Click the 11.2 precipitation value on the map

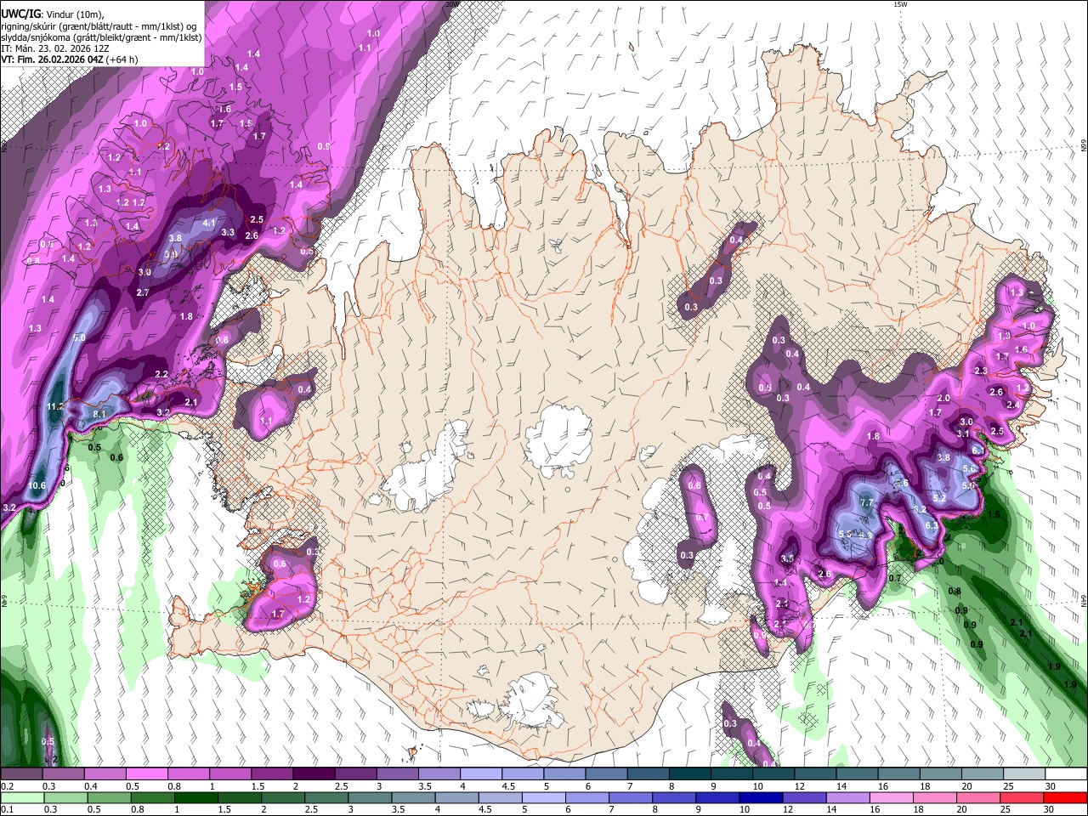56,407
